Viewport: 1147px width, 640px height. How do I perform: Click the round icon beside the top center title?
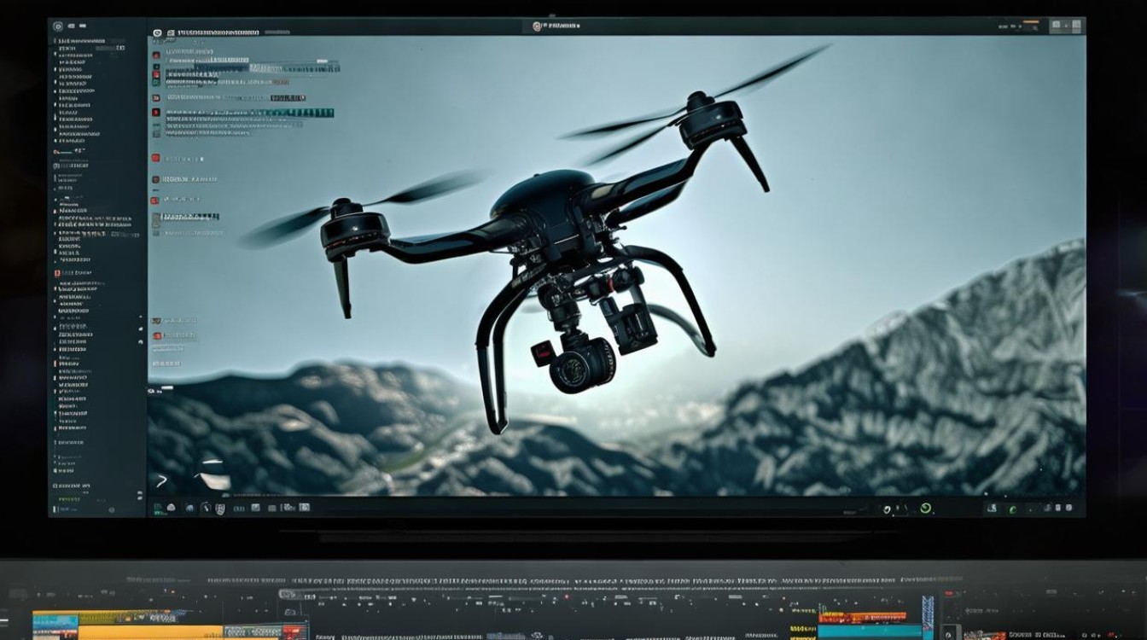click(x=537, y=26)
